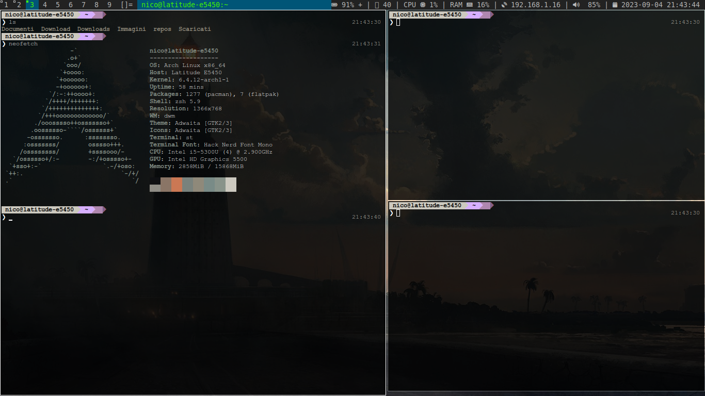This screenshot has width=705, height=396.
Task: Click the 'Theme: Adwaita [GTK2/3]' line
Action: click(x=191, y=123)
